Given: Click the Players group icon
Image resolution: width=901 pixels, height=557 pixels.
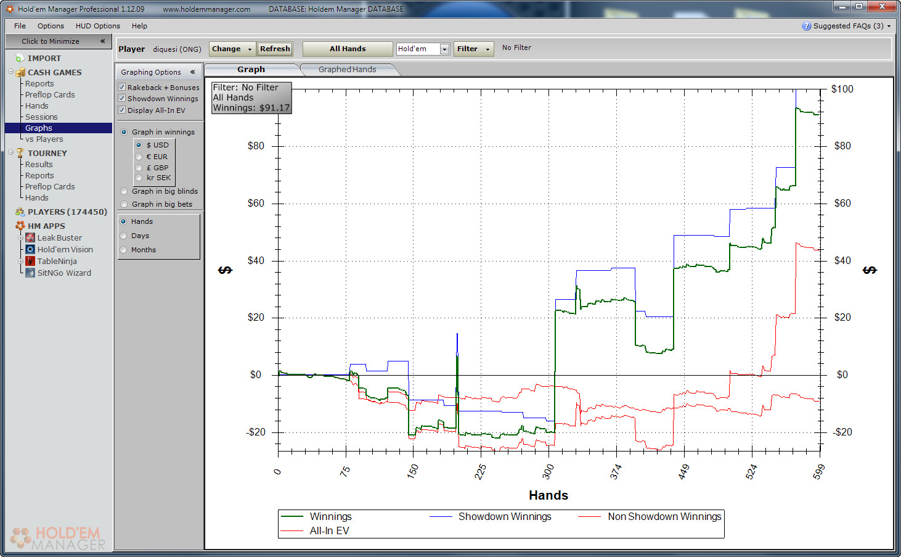Looking at the screenshot, I should [x=20, y=212].
